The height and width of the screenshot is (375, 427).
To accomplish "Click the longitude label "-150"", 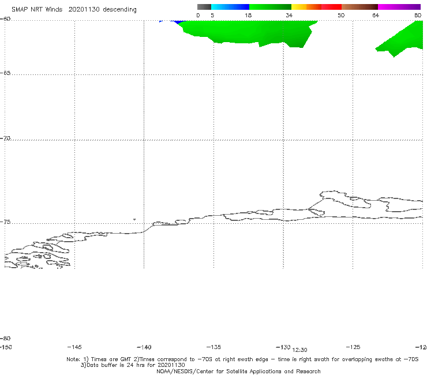I will pos(6,347).
